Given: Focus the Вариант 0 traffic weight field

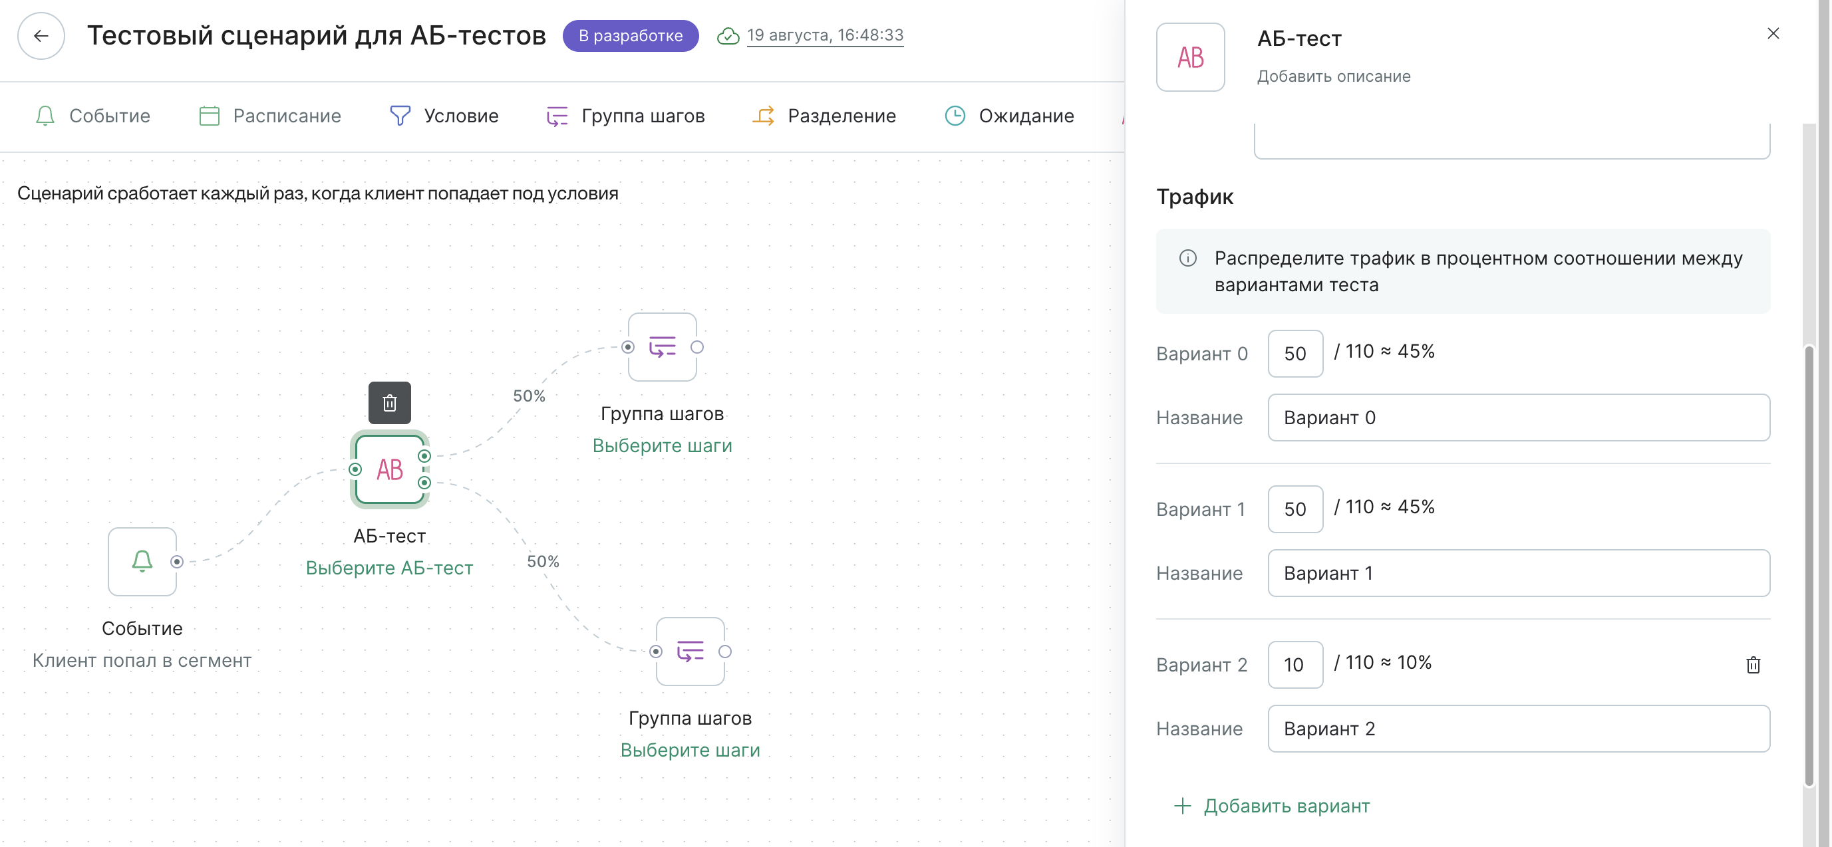Looking at the screenshot, I should pyautogui.click(x=1295, y=353).
